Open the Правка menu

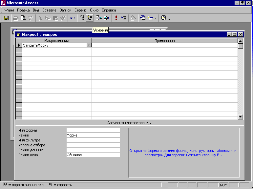pos(23,10)
